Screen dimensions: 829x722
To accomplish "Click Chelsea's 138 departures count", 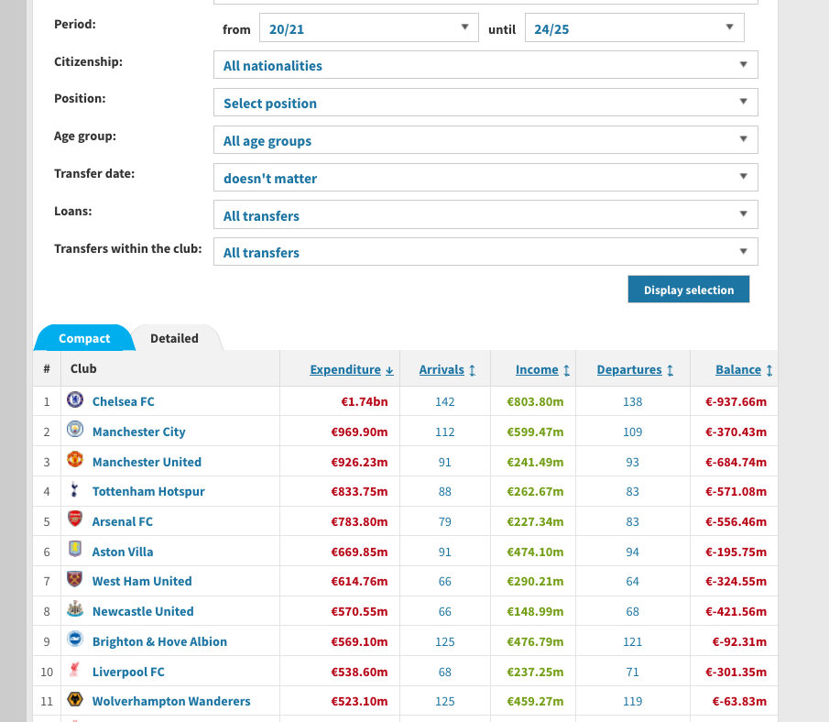I will (x=632, y=402).
